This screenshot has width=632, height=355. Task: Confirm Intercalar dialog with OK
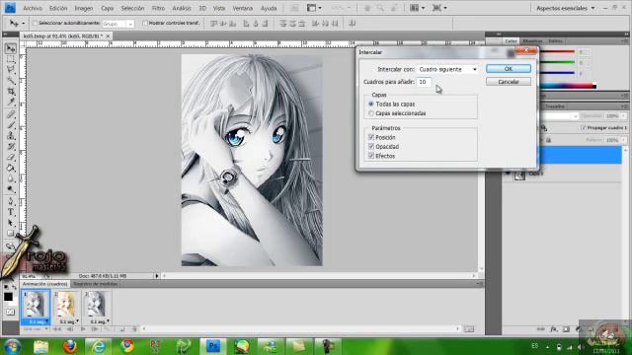coord(509,69)
